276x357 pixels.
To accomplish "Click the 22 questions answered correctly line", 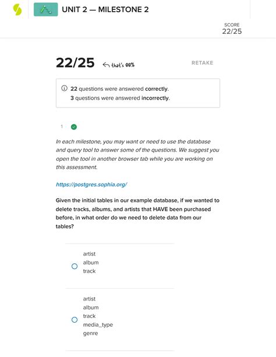I will pyautogui.click(x=119, y=89).
